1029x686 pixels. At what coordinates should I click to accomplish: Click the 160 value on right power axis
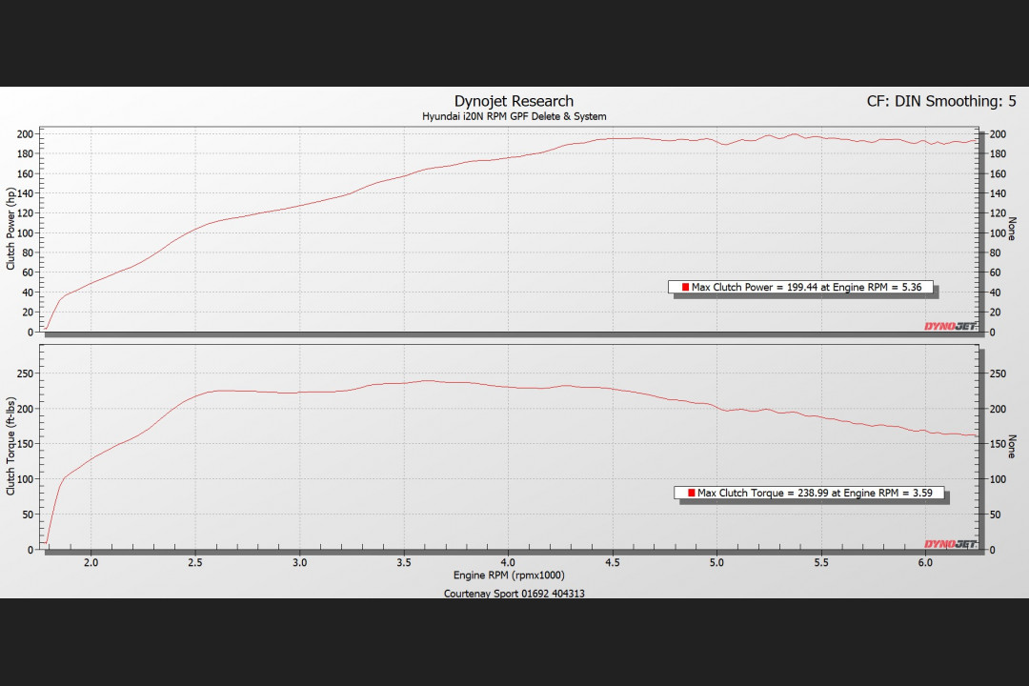click(x=998, y=174)
